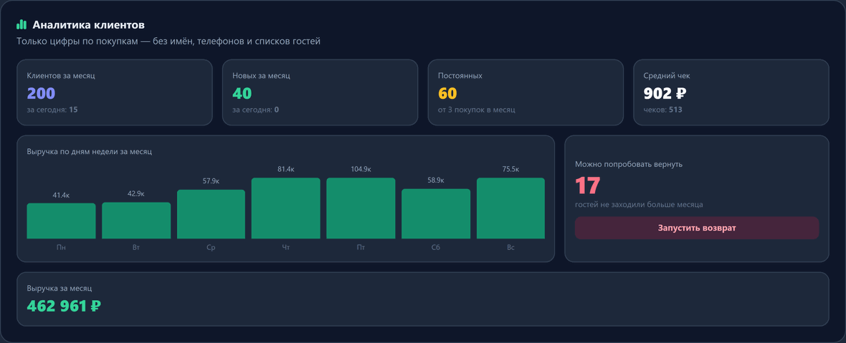The image size is (846, 343).
Task: Click the Запустить возврат button
Action: point(697,228)
